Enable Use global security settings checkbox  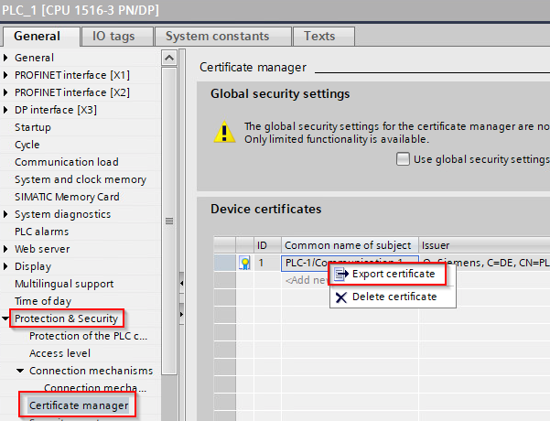[403, 159]
